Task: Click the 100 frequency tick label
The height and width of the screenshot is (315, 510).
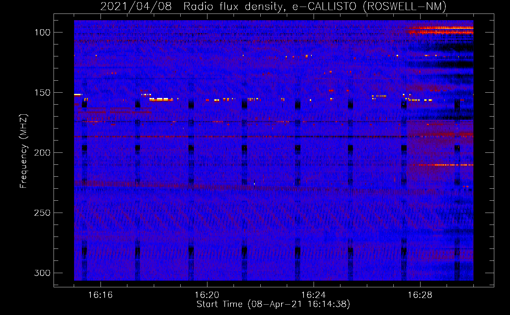Action: click(x=43, y=32)
